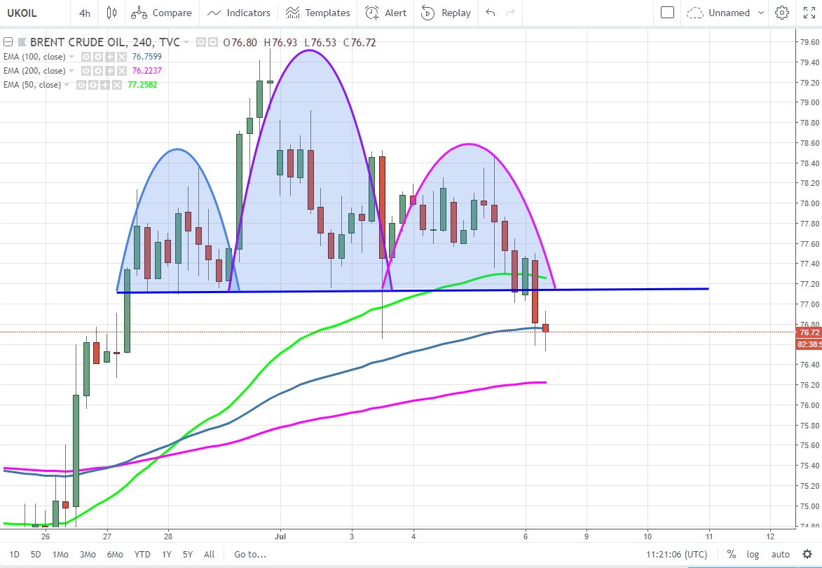Screen dimensions: 822x568
Task: Open chart properties gear in top toolbar
Action: (x=781, y=13)
